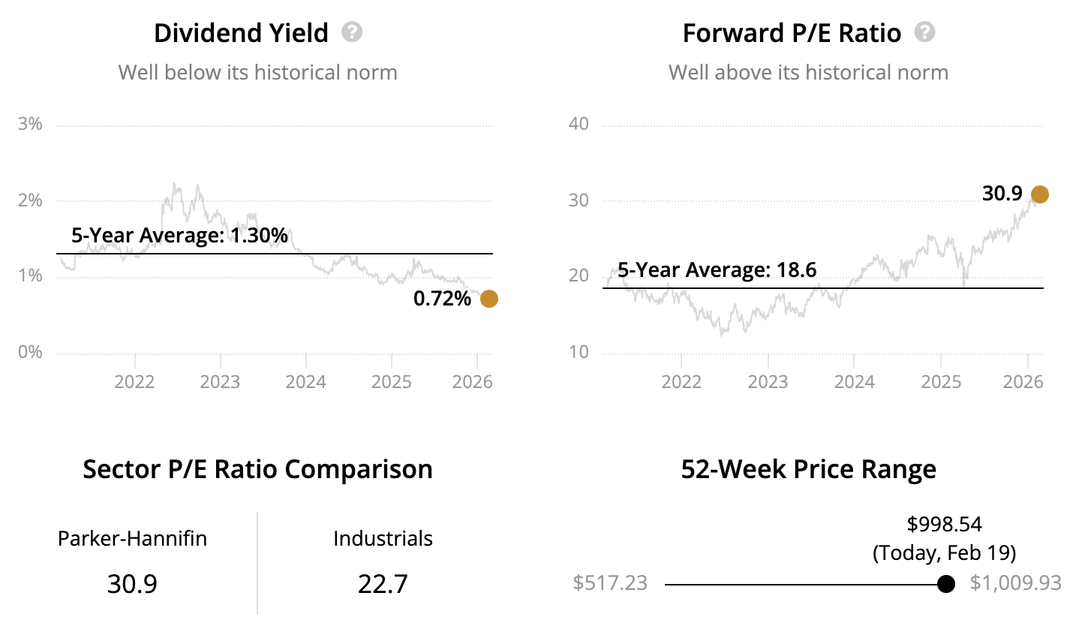This screenshot has width=1070, height=629.
Task: Click the 5-Year Average: 1.30% label
Action: [x=179, y=236]
